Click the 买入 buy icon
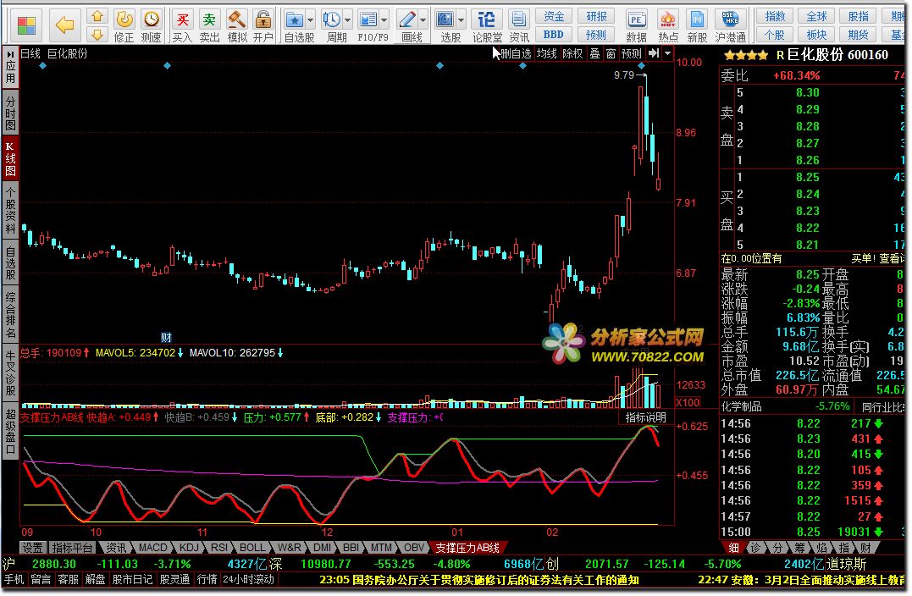Image resolution: width=912 pixels, height=596 pixels. [183, 20]
